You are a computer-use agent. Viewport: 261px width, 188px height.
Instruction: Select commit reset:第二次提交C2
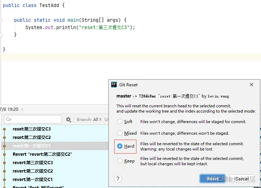coord(55,137)
